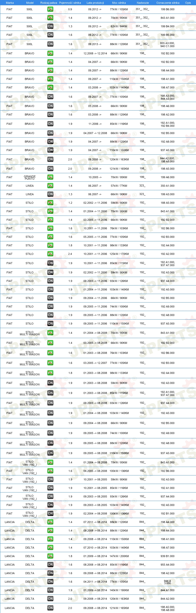Viewport: 196px width, 613px height.
Task: Click petrol icon in Bravo 103kW / 140KM row
Action: click(x=50, y=87)
